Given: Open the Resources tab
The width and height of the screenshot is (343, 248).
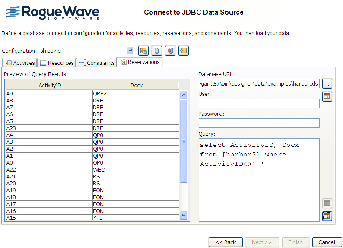Looking at the screenshot, I should coord(57,63).
